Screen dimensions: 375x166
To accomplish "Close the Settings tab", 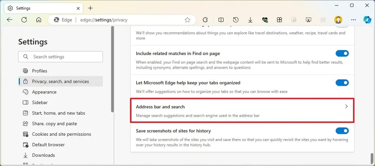I will [x=78, y=8].
